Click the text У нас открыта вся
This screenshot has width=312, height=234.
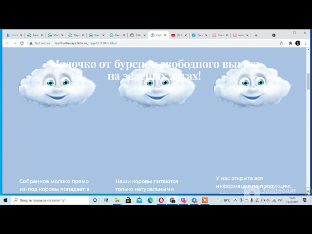coord(239,178)
